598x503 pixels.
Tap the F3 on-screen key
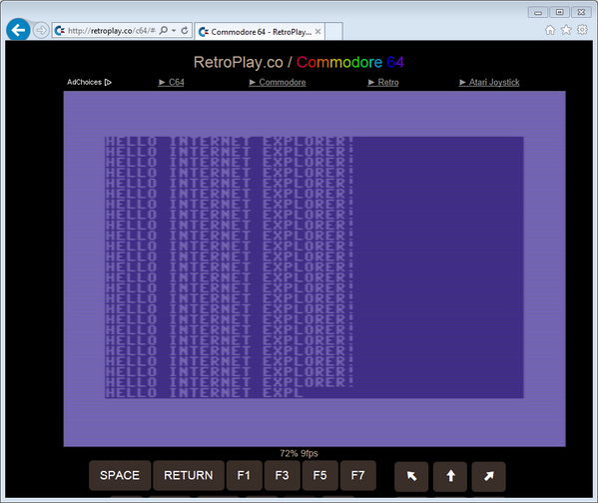click(282, 475)
